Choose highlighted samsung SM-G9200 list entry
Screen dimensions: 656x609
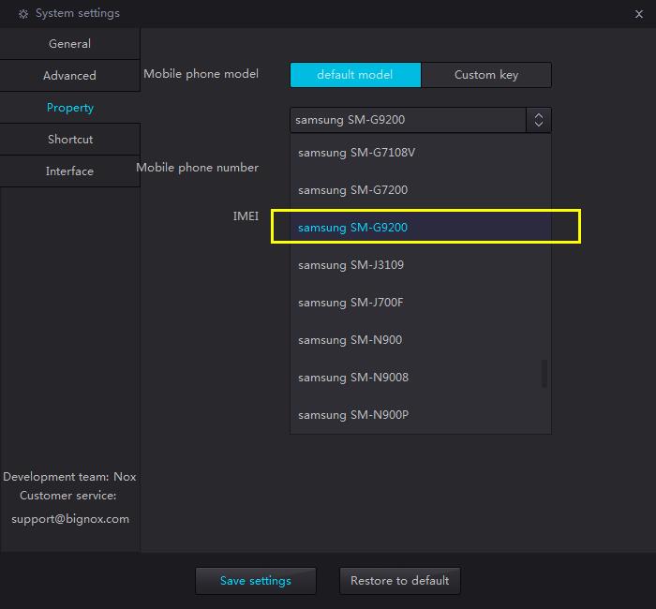pyautogui.click(x=421, y=228)
